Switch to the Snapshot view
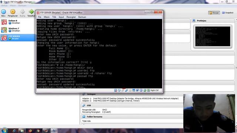237x133 pixels. pyautogui.click(x=228, y=13)
